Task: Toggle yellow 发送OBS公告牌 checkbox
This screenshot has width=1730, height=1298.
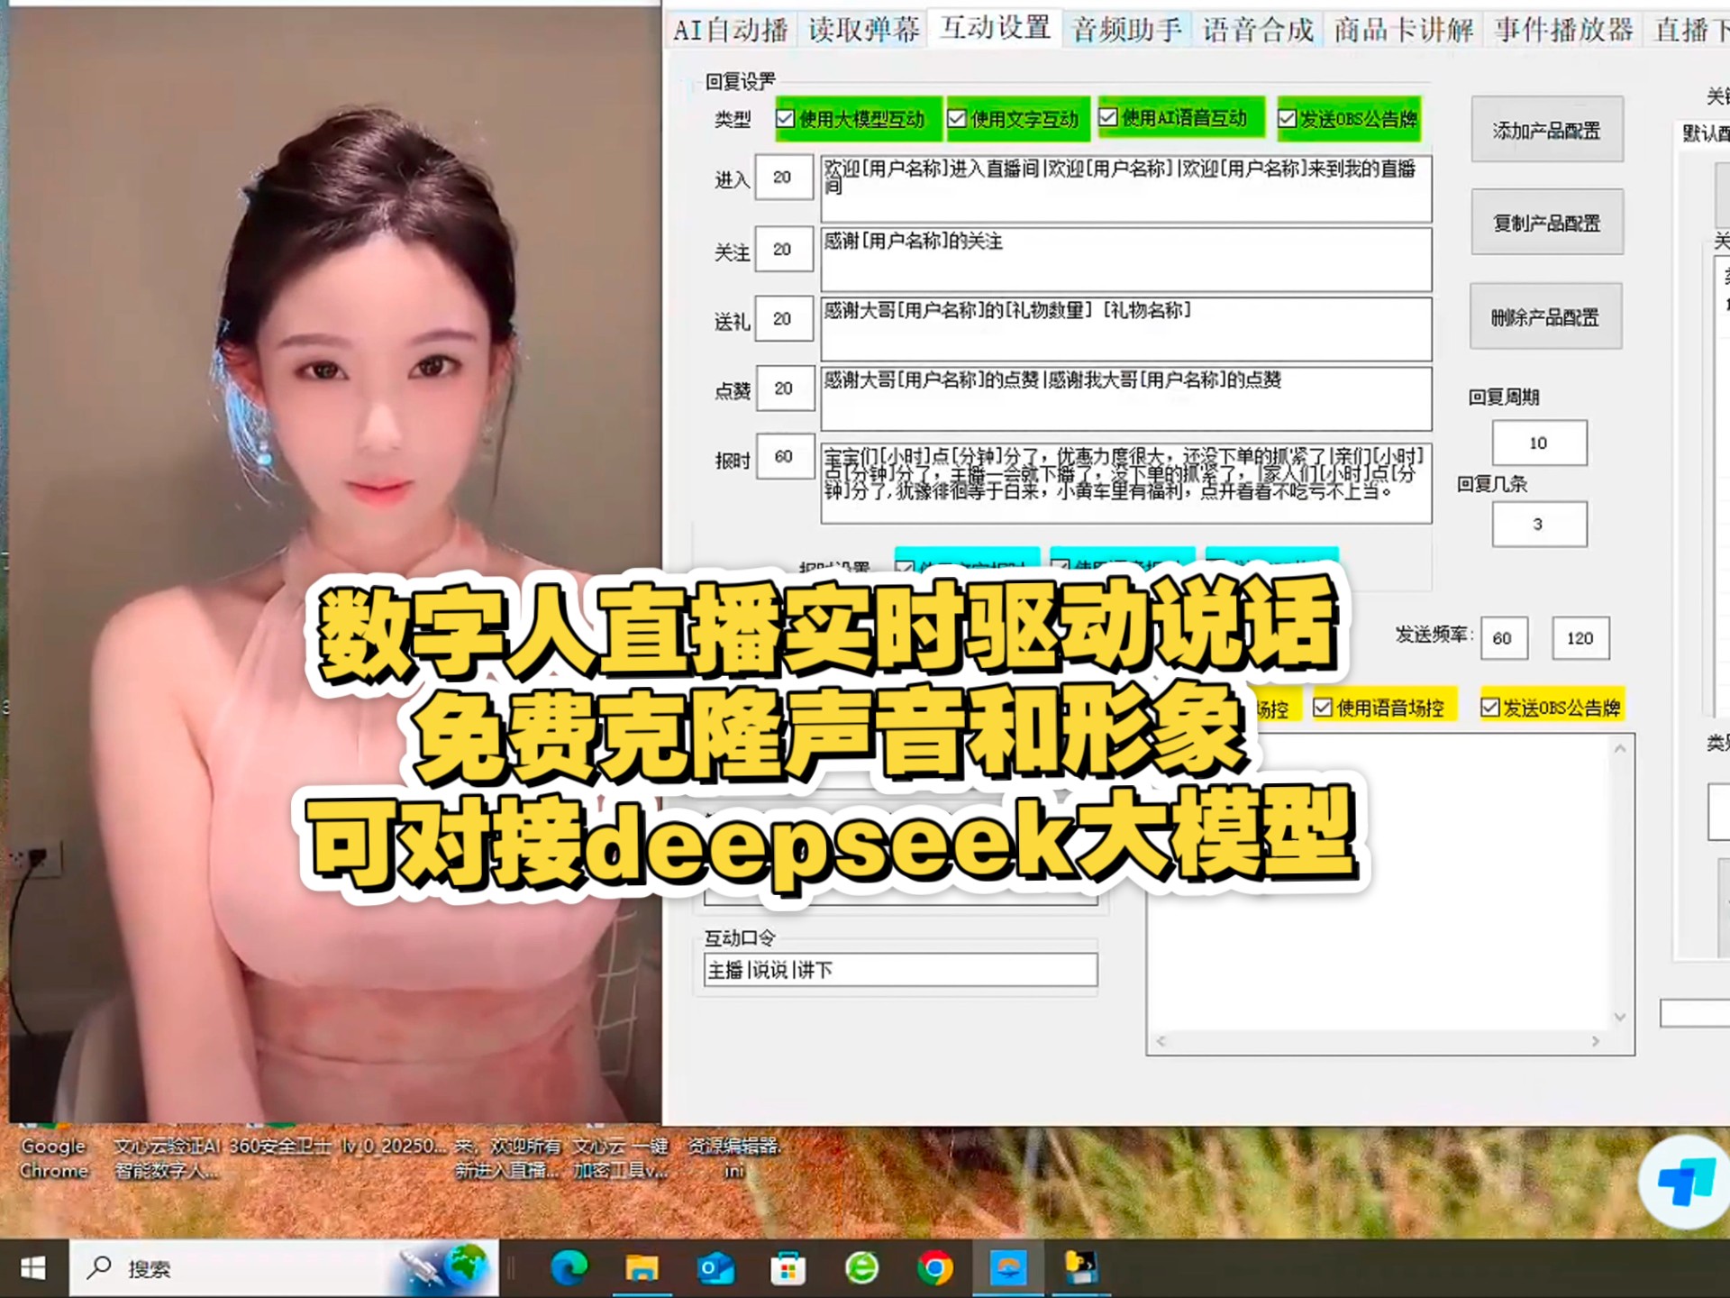Action: click(1489, 708)
